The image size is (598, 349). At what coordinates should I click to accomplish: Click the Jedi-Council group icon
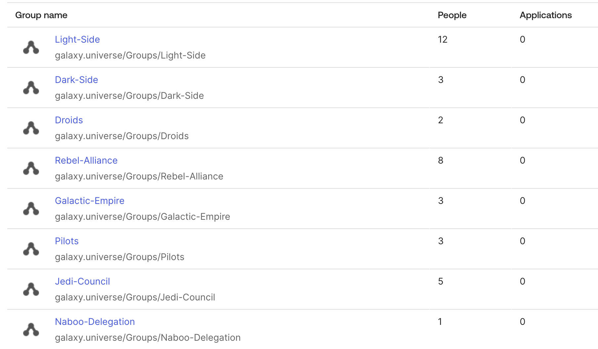tap(31, 289)
